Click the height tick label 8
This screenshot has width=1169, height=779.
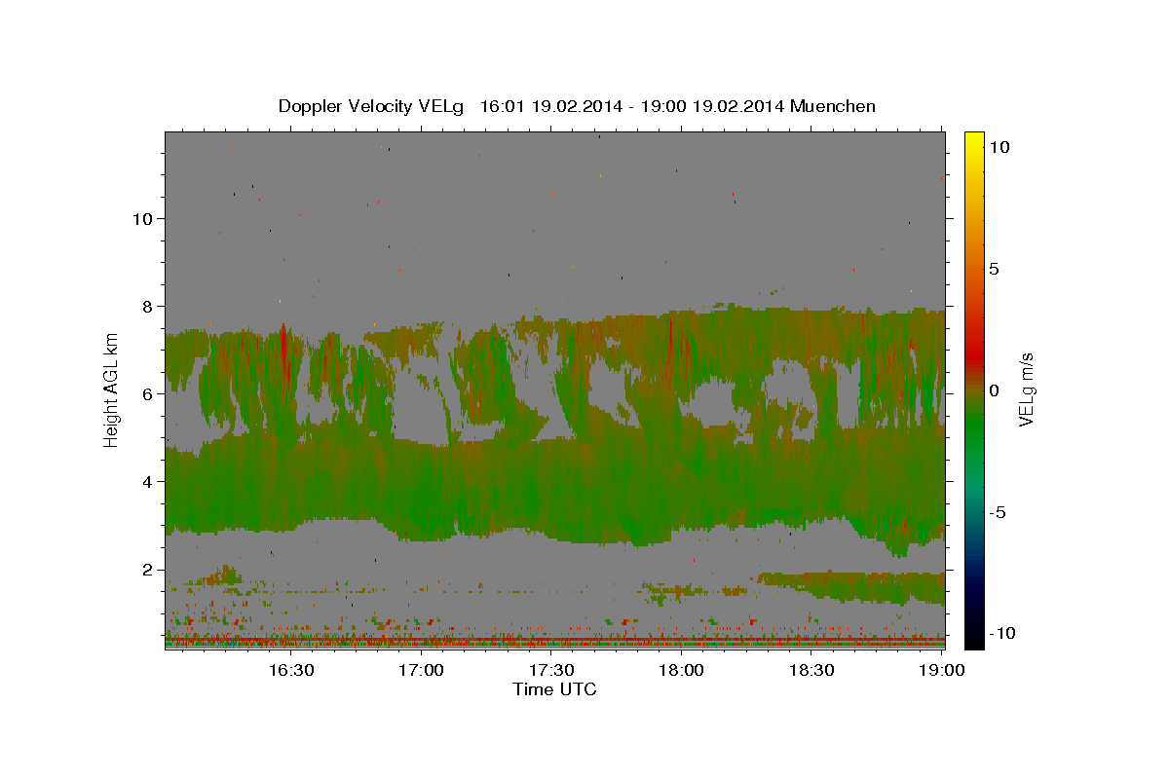[148, 306]
